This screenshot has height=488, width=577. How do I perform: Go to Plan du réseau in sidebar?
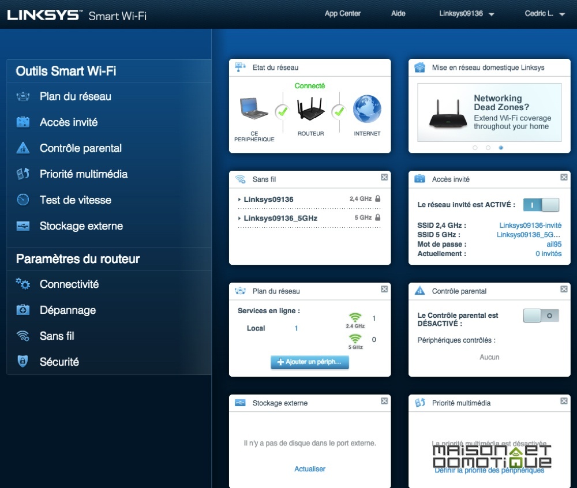75,96
